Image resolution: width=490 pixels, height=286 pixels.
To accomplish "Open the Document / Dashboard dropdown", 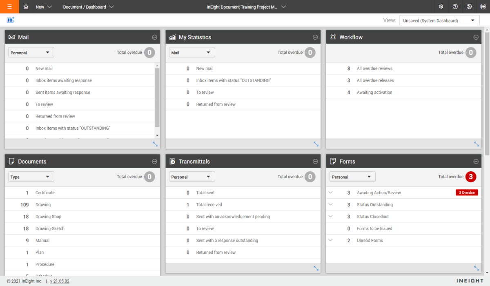I will [88, 7].
